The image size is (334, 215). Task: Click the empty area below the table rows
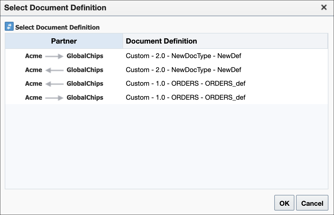(167, 147)
